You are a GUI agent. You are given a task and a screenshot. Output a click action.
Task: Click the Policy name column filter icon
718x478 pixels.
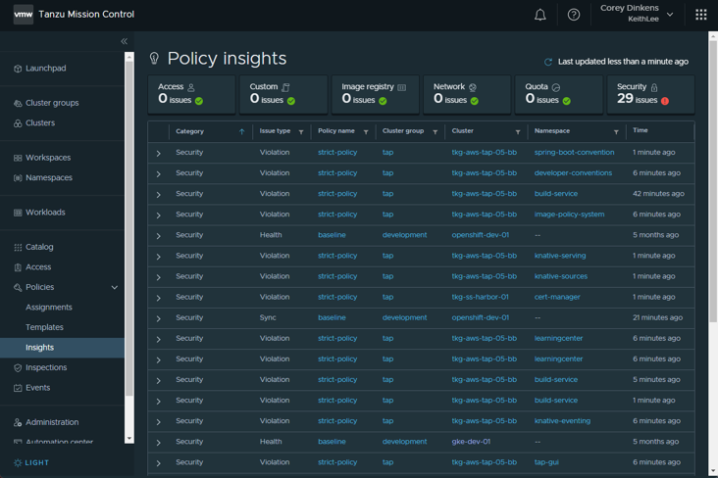click(366, 132)
